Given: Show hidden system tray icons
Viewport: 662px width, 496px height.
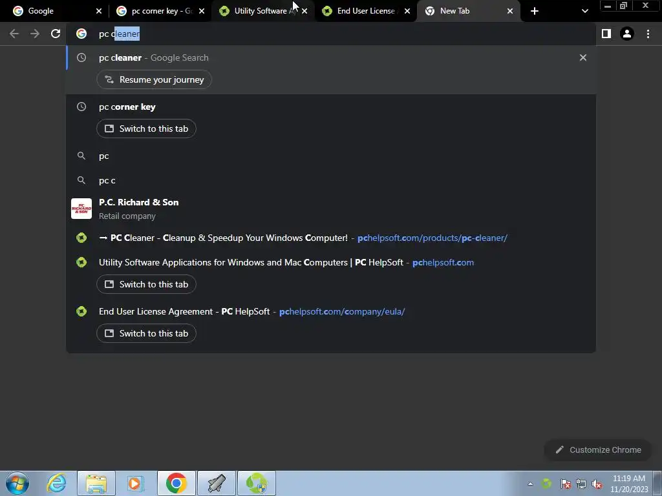Looking at the screenshot, I should [x=530, y=484].
